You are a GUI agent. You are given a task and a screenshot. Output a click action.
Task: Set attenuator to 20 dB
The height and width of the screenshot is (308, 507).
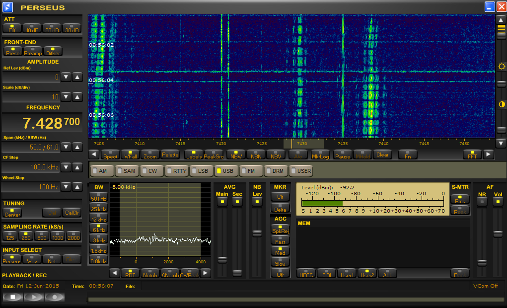click(x=52, y=28)
